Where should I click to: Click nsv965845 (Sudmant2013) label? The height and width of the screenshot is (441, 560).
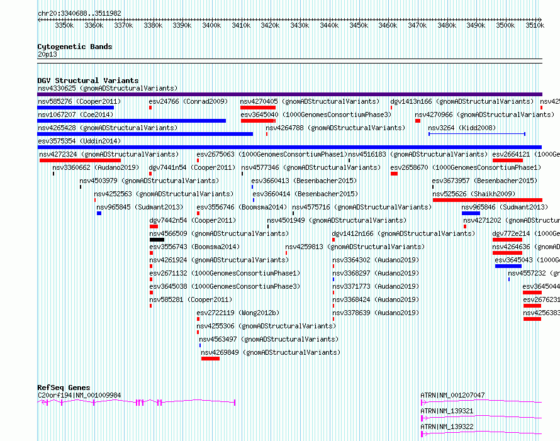pyautogui.click(x=140, y=207)
